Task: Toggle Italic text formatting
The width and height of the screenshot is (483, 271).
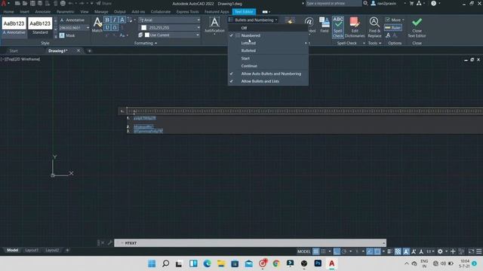Action: click(115, 20)
